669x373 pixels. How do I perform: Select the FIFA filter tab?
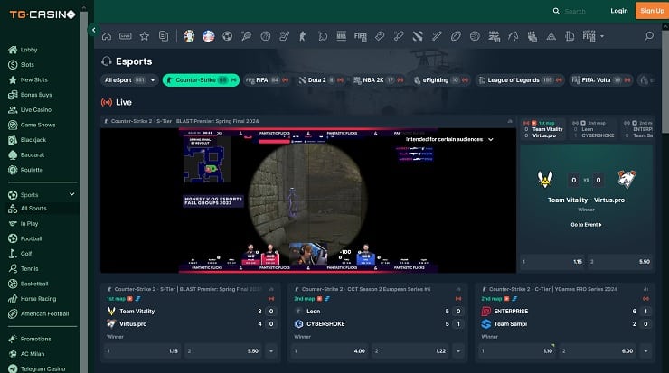pos(267,80)
